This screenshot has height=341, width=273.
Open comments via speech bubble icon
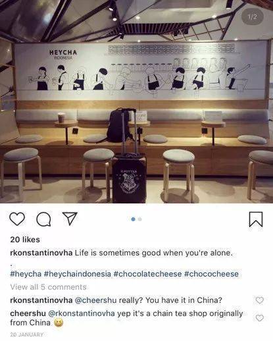click(x=43, y=219)
